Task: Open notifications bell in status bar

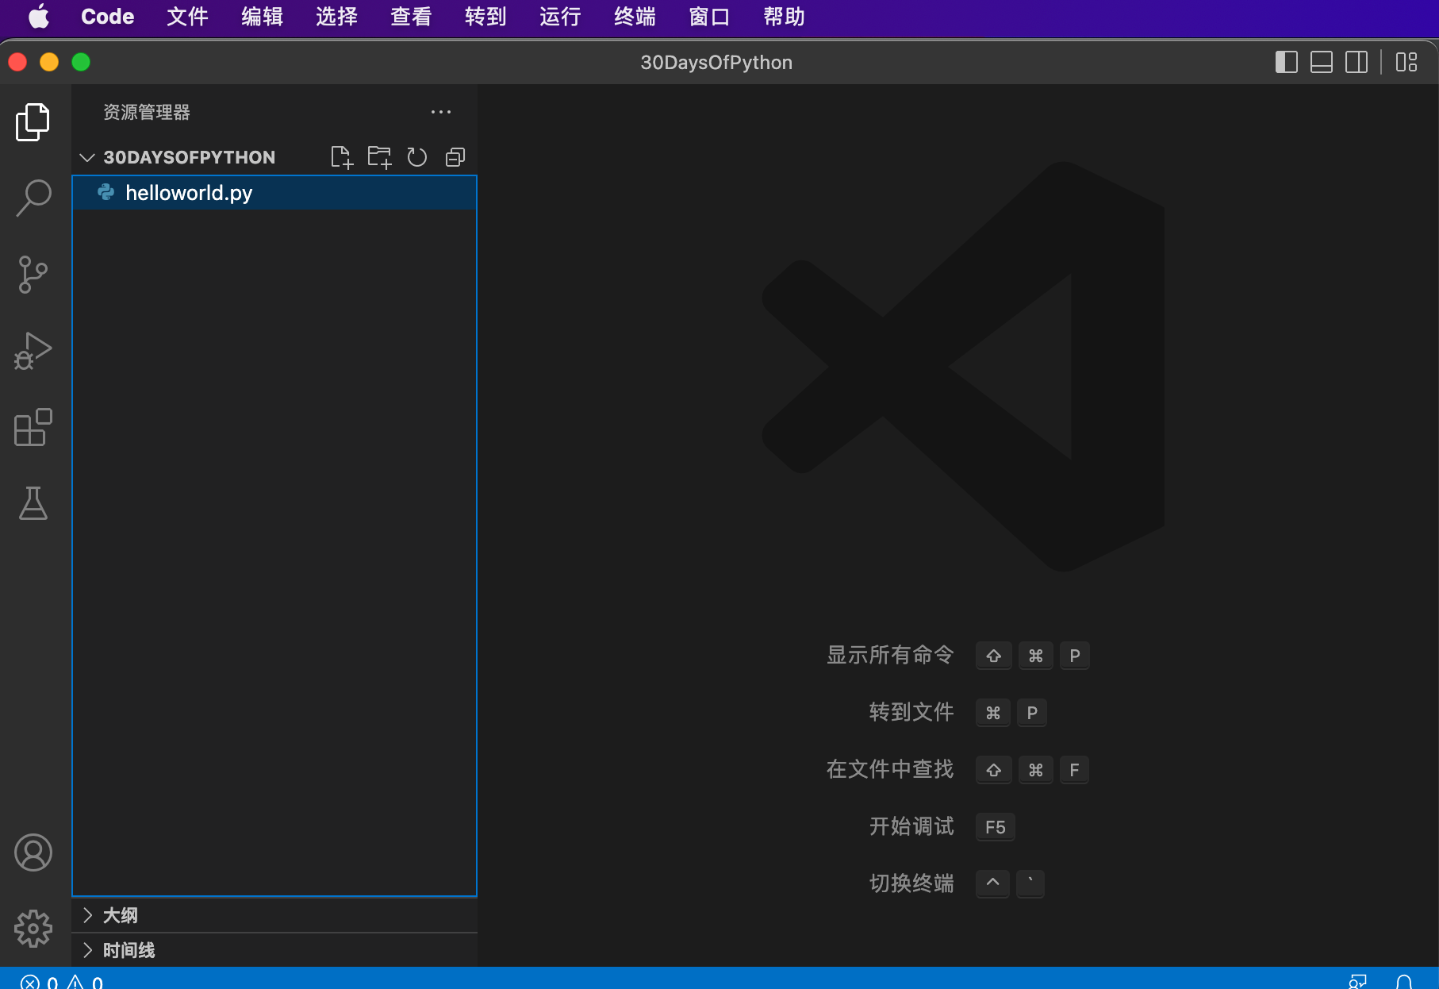Action: pos(1404,982)
